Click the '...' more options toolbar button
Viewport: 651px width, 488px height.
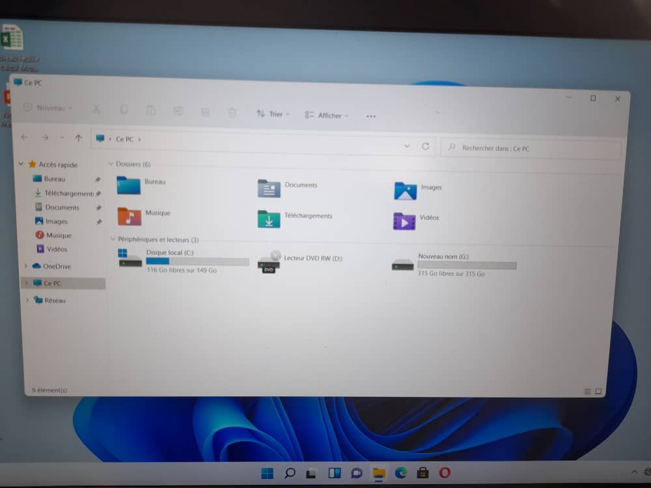371,116
